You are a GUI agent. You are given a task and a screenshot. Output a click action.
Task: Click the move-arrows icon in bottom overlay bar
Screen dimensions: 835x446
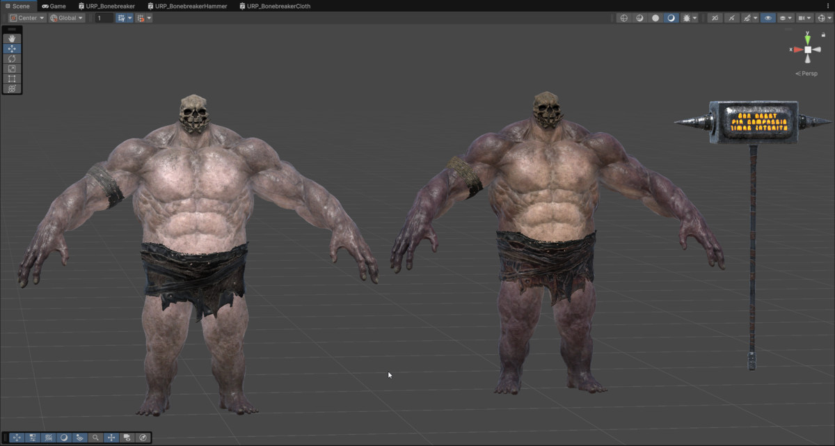click(x=17, y=438)
